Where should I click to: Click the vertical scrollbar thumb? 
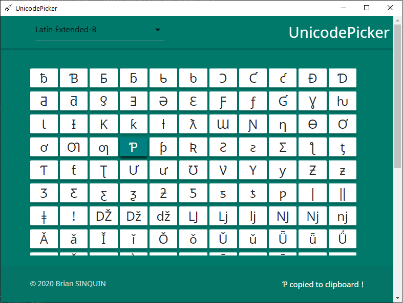click(x=398, y=97)
